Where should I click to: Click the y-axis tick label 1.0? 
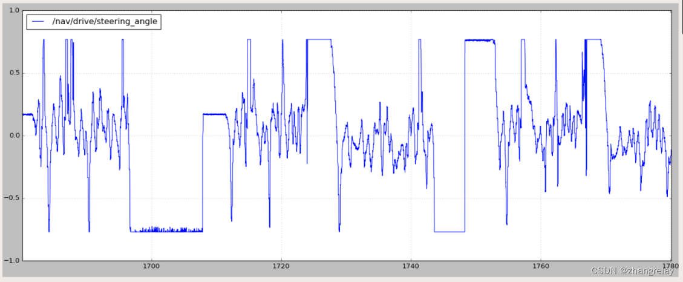(15, 10)
